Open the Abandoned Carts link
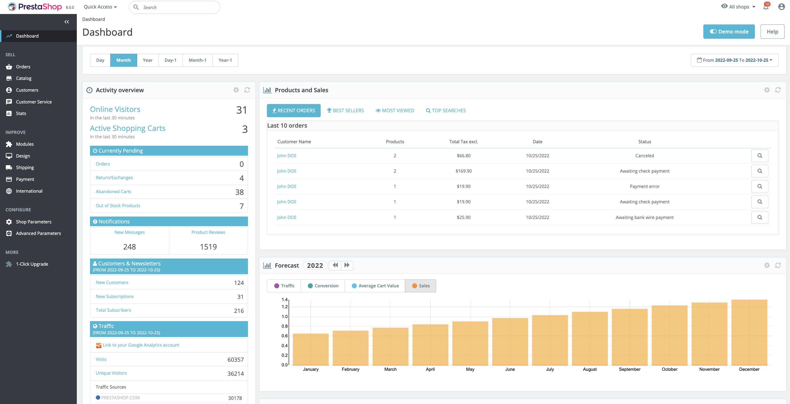 (x=114, y=191)
